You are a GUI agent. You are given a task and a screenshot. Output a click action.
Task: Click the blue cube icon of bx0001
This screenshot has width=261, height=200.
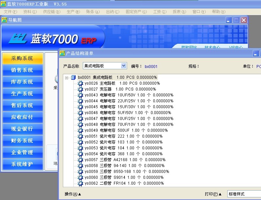tap(73, 77)
